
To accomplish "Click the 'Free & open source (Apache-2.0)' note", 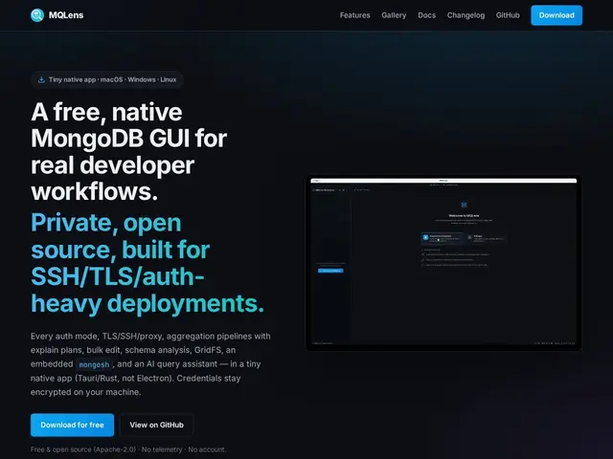I will tap(128, 449).
